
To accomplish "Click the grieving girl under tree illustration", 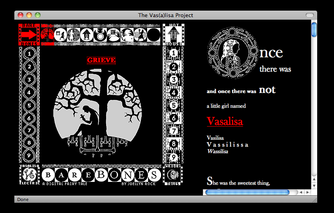I will click(x=101, y=111).
